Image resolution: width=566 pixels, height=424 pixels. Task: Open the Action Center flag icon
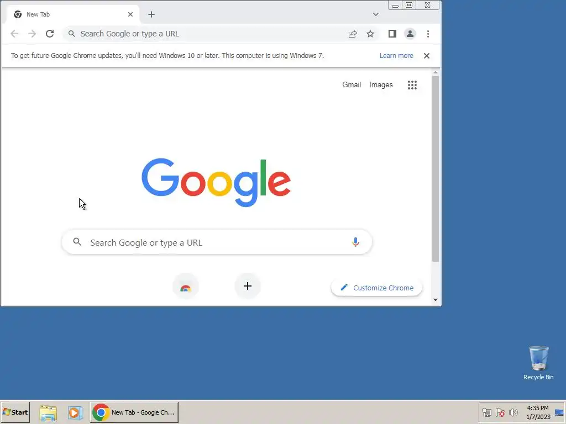pyautogui.click(x=500, y=412)
